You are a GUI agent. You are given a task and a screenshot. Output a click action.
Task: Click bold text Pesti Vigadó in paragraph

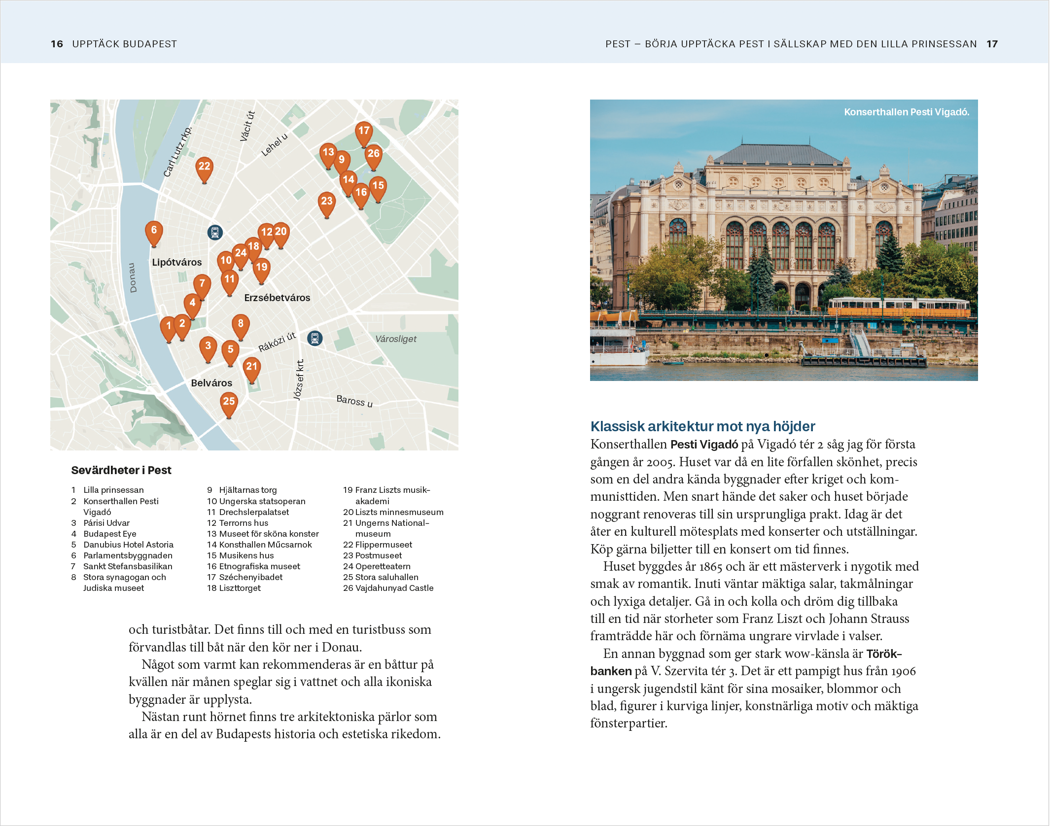click(x=704, y=445)
